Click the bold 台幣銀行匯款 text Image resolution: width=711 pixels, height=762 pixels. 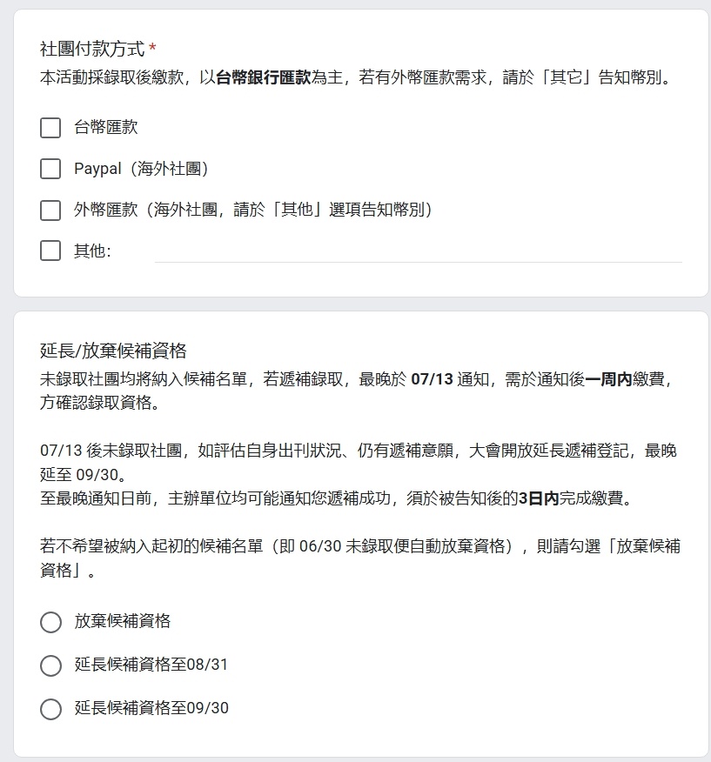[263, 77]
